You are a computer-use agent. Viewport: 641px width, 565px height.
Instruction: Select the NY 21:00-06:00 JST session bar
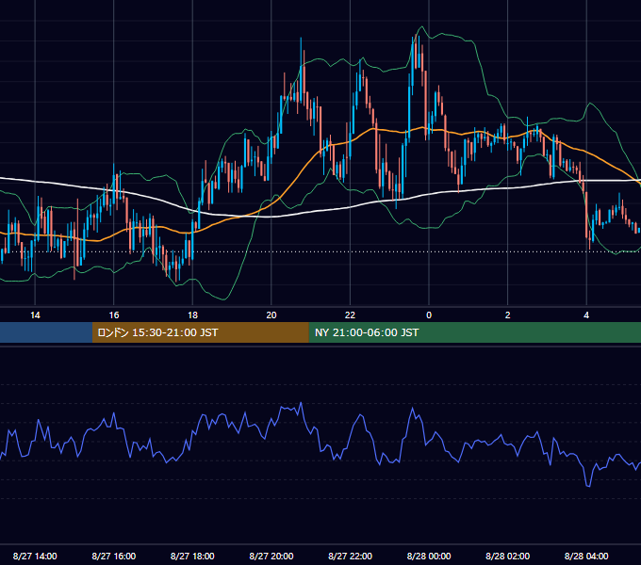pyautogui.click(x=474, y=332)
